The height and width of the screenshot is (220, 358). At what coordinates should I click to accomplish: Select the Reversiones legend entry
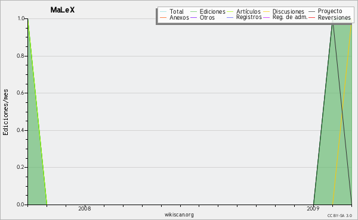coord(334,17)
